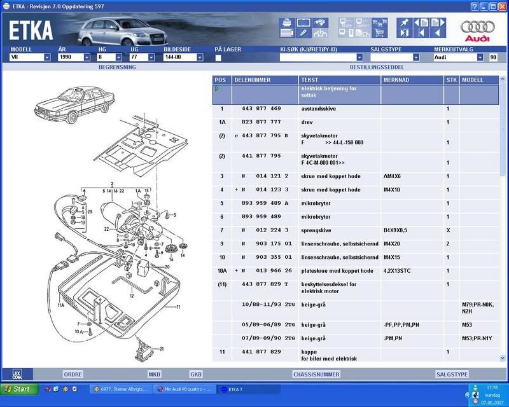The height and width of the screenshot is (407, 509).
Task: Go to next page icon
Action: click(x=436, y=22)
